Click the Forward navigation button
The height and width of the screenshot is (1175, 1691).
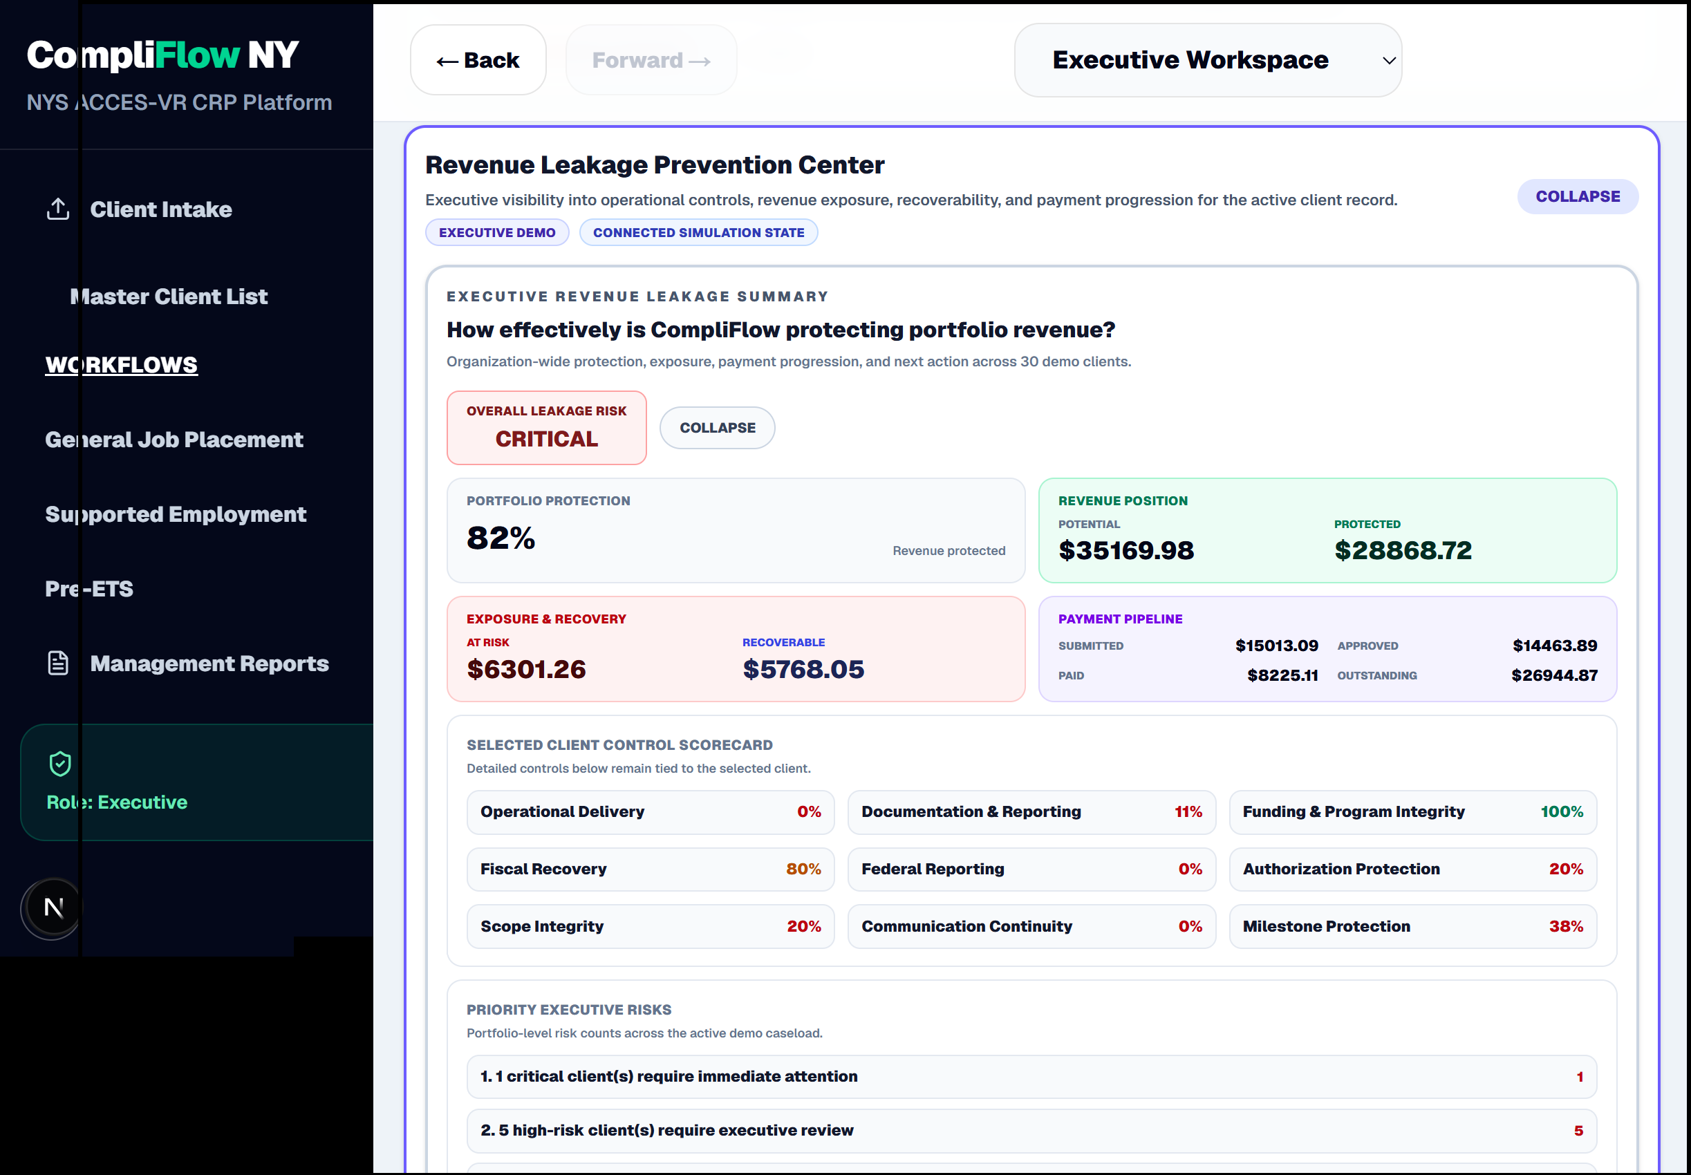pos(651,60)
